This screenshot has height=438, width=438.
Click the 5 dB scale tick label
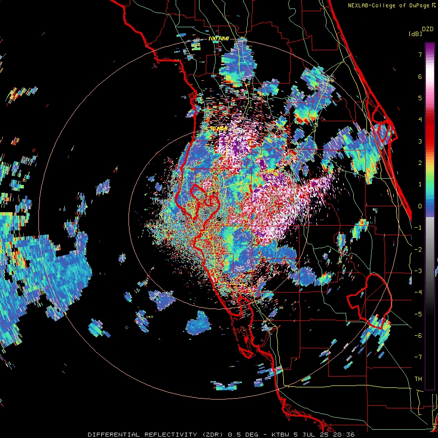click(420, 98)
